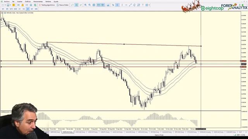Viewport: 248px width, 139px height.
Task: Switch chart to bar chart style
Action: pyautogui.click(x=72, y=5)
